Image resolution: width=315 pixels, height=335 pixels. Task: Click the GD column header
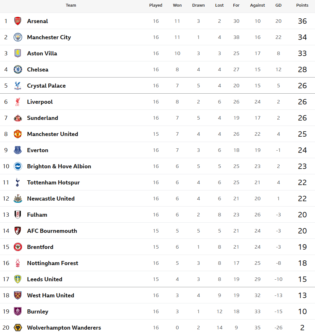[x=278, y=5]
